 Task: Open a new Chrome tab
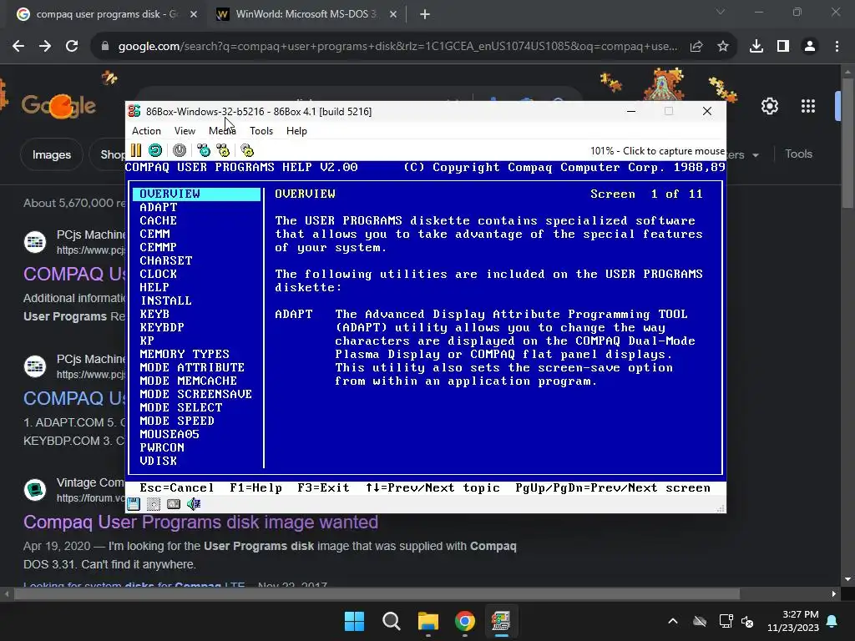coord(425,14)
